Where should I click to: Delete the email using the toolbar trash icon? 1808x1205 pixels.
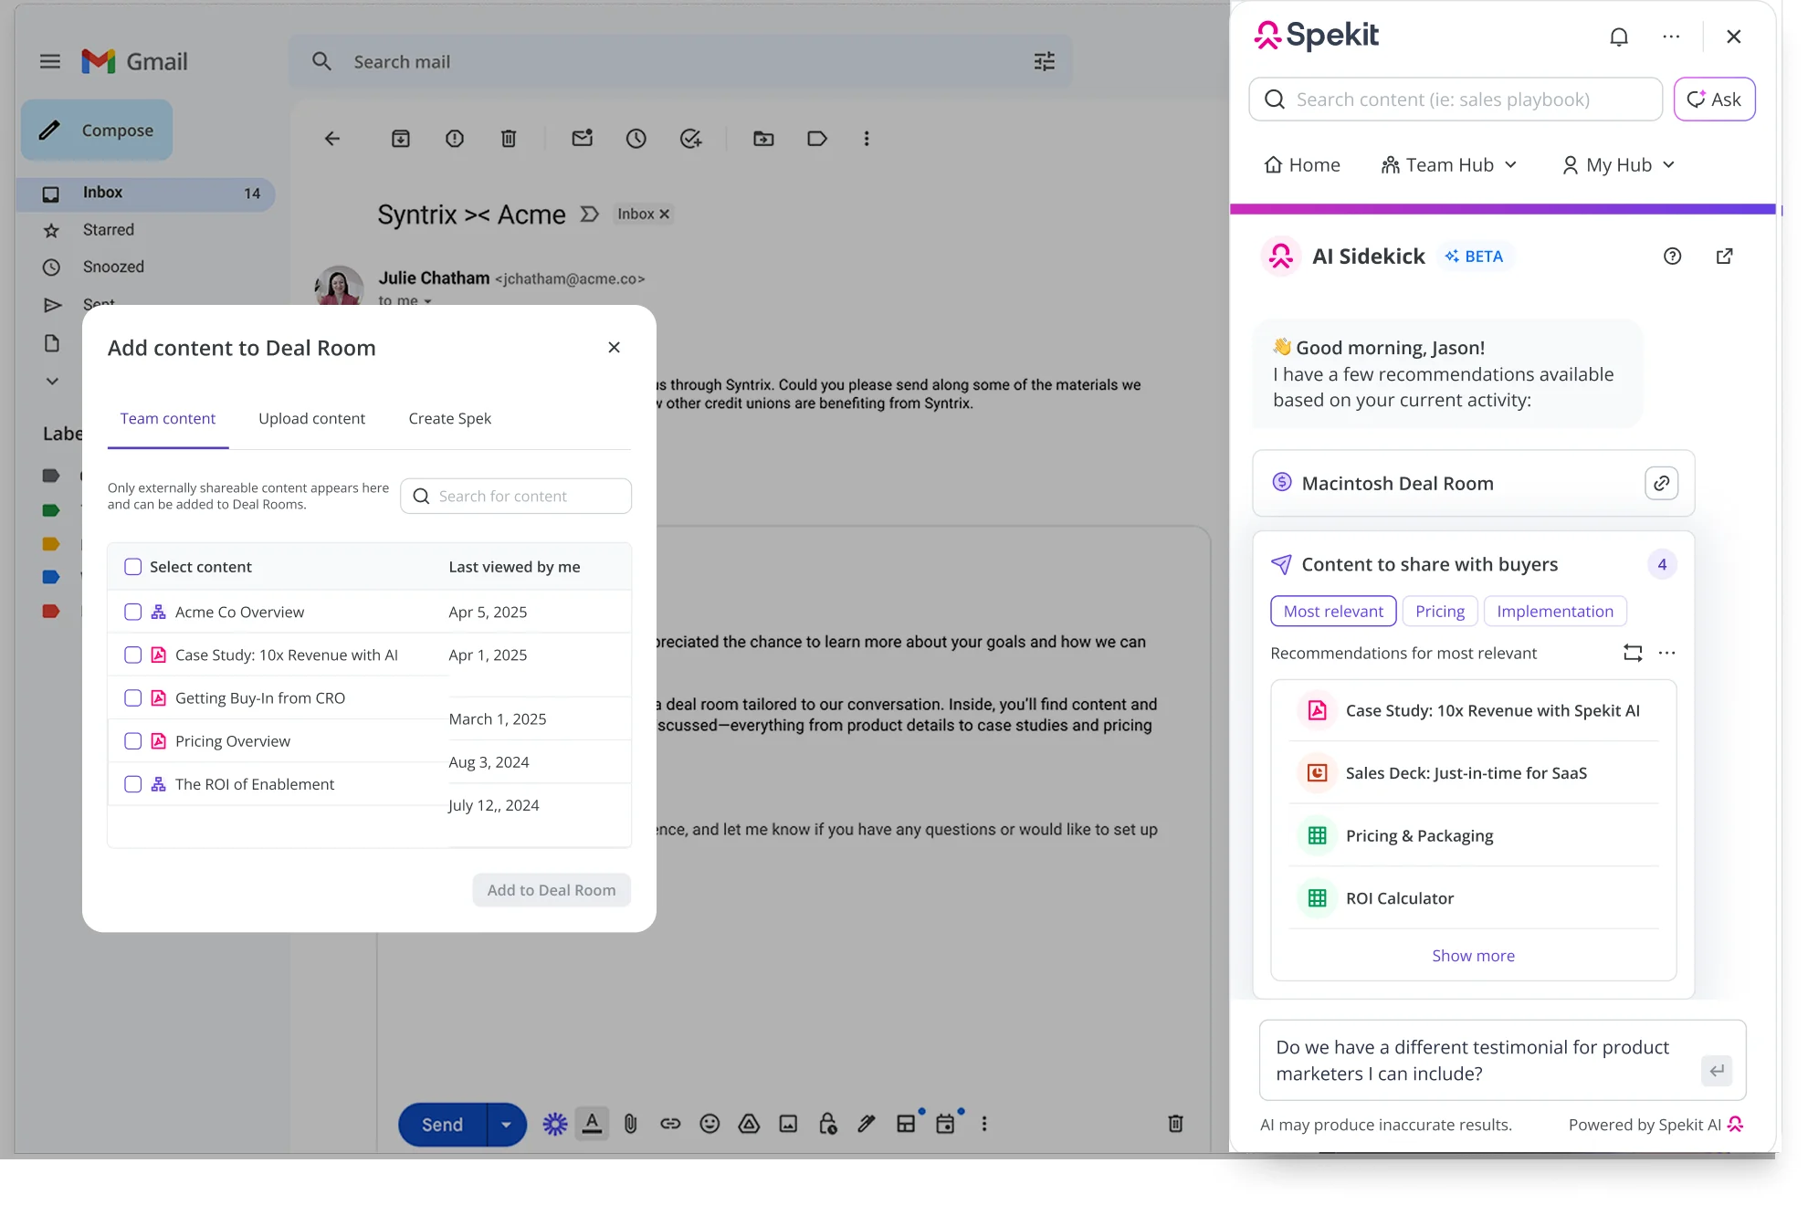[x=509, y=139]
